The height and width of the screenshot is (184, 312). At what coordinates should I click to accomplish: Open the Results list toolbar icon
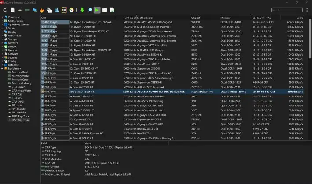point(104,10)
